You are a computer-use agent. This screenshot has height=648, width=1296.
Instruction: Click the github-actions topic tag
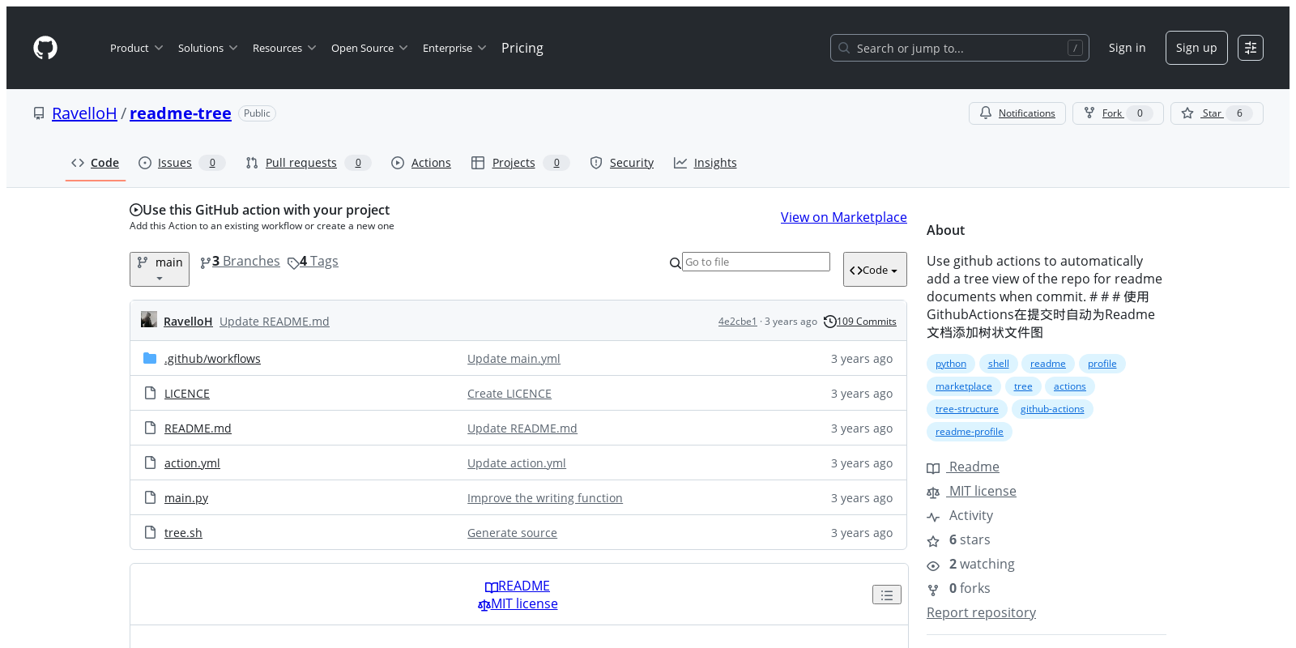[1052, 409]
